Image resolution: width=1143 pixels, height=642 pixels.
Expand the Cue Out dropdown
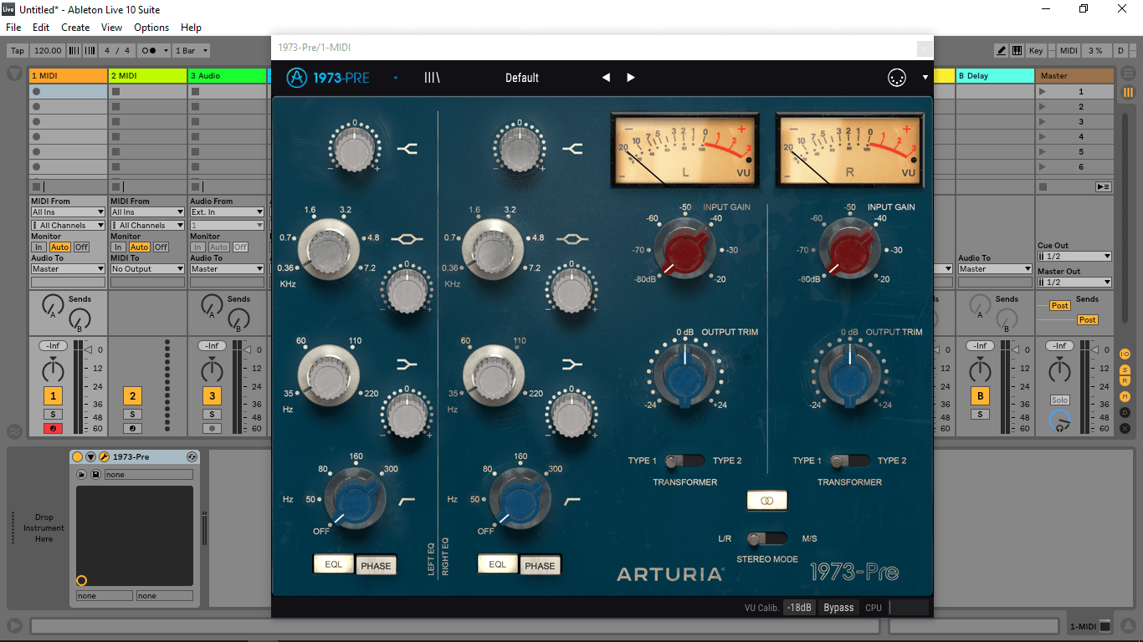click(1074, 257)
